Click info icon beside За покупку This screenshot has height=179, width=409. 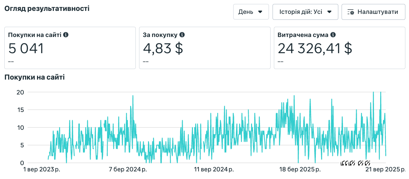(182, 35)
